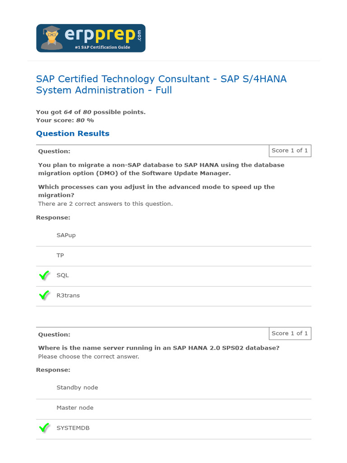The height and width of the screenshot is (463, 347).
Task: Select the SAPup response option
Action: (66, 235)
